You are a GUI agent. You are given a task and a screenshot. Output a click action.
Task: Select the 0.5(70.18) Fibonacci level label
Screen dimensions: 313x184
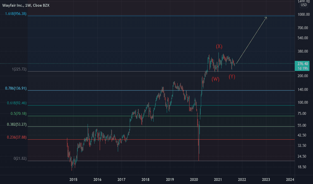point(18,114)
